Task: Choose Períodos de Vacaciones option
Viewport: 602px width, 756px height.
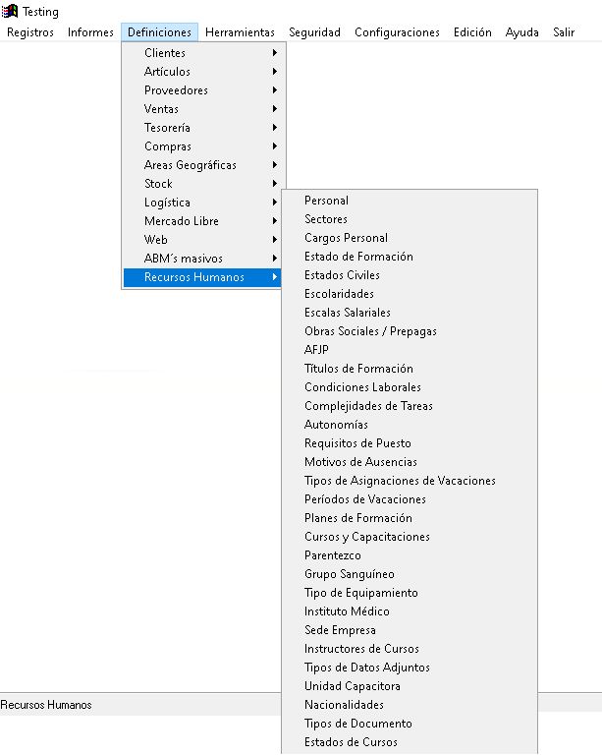Action: click(x=365, y=499)
